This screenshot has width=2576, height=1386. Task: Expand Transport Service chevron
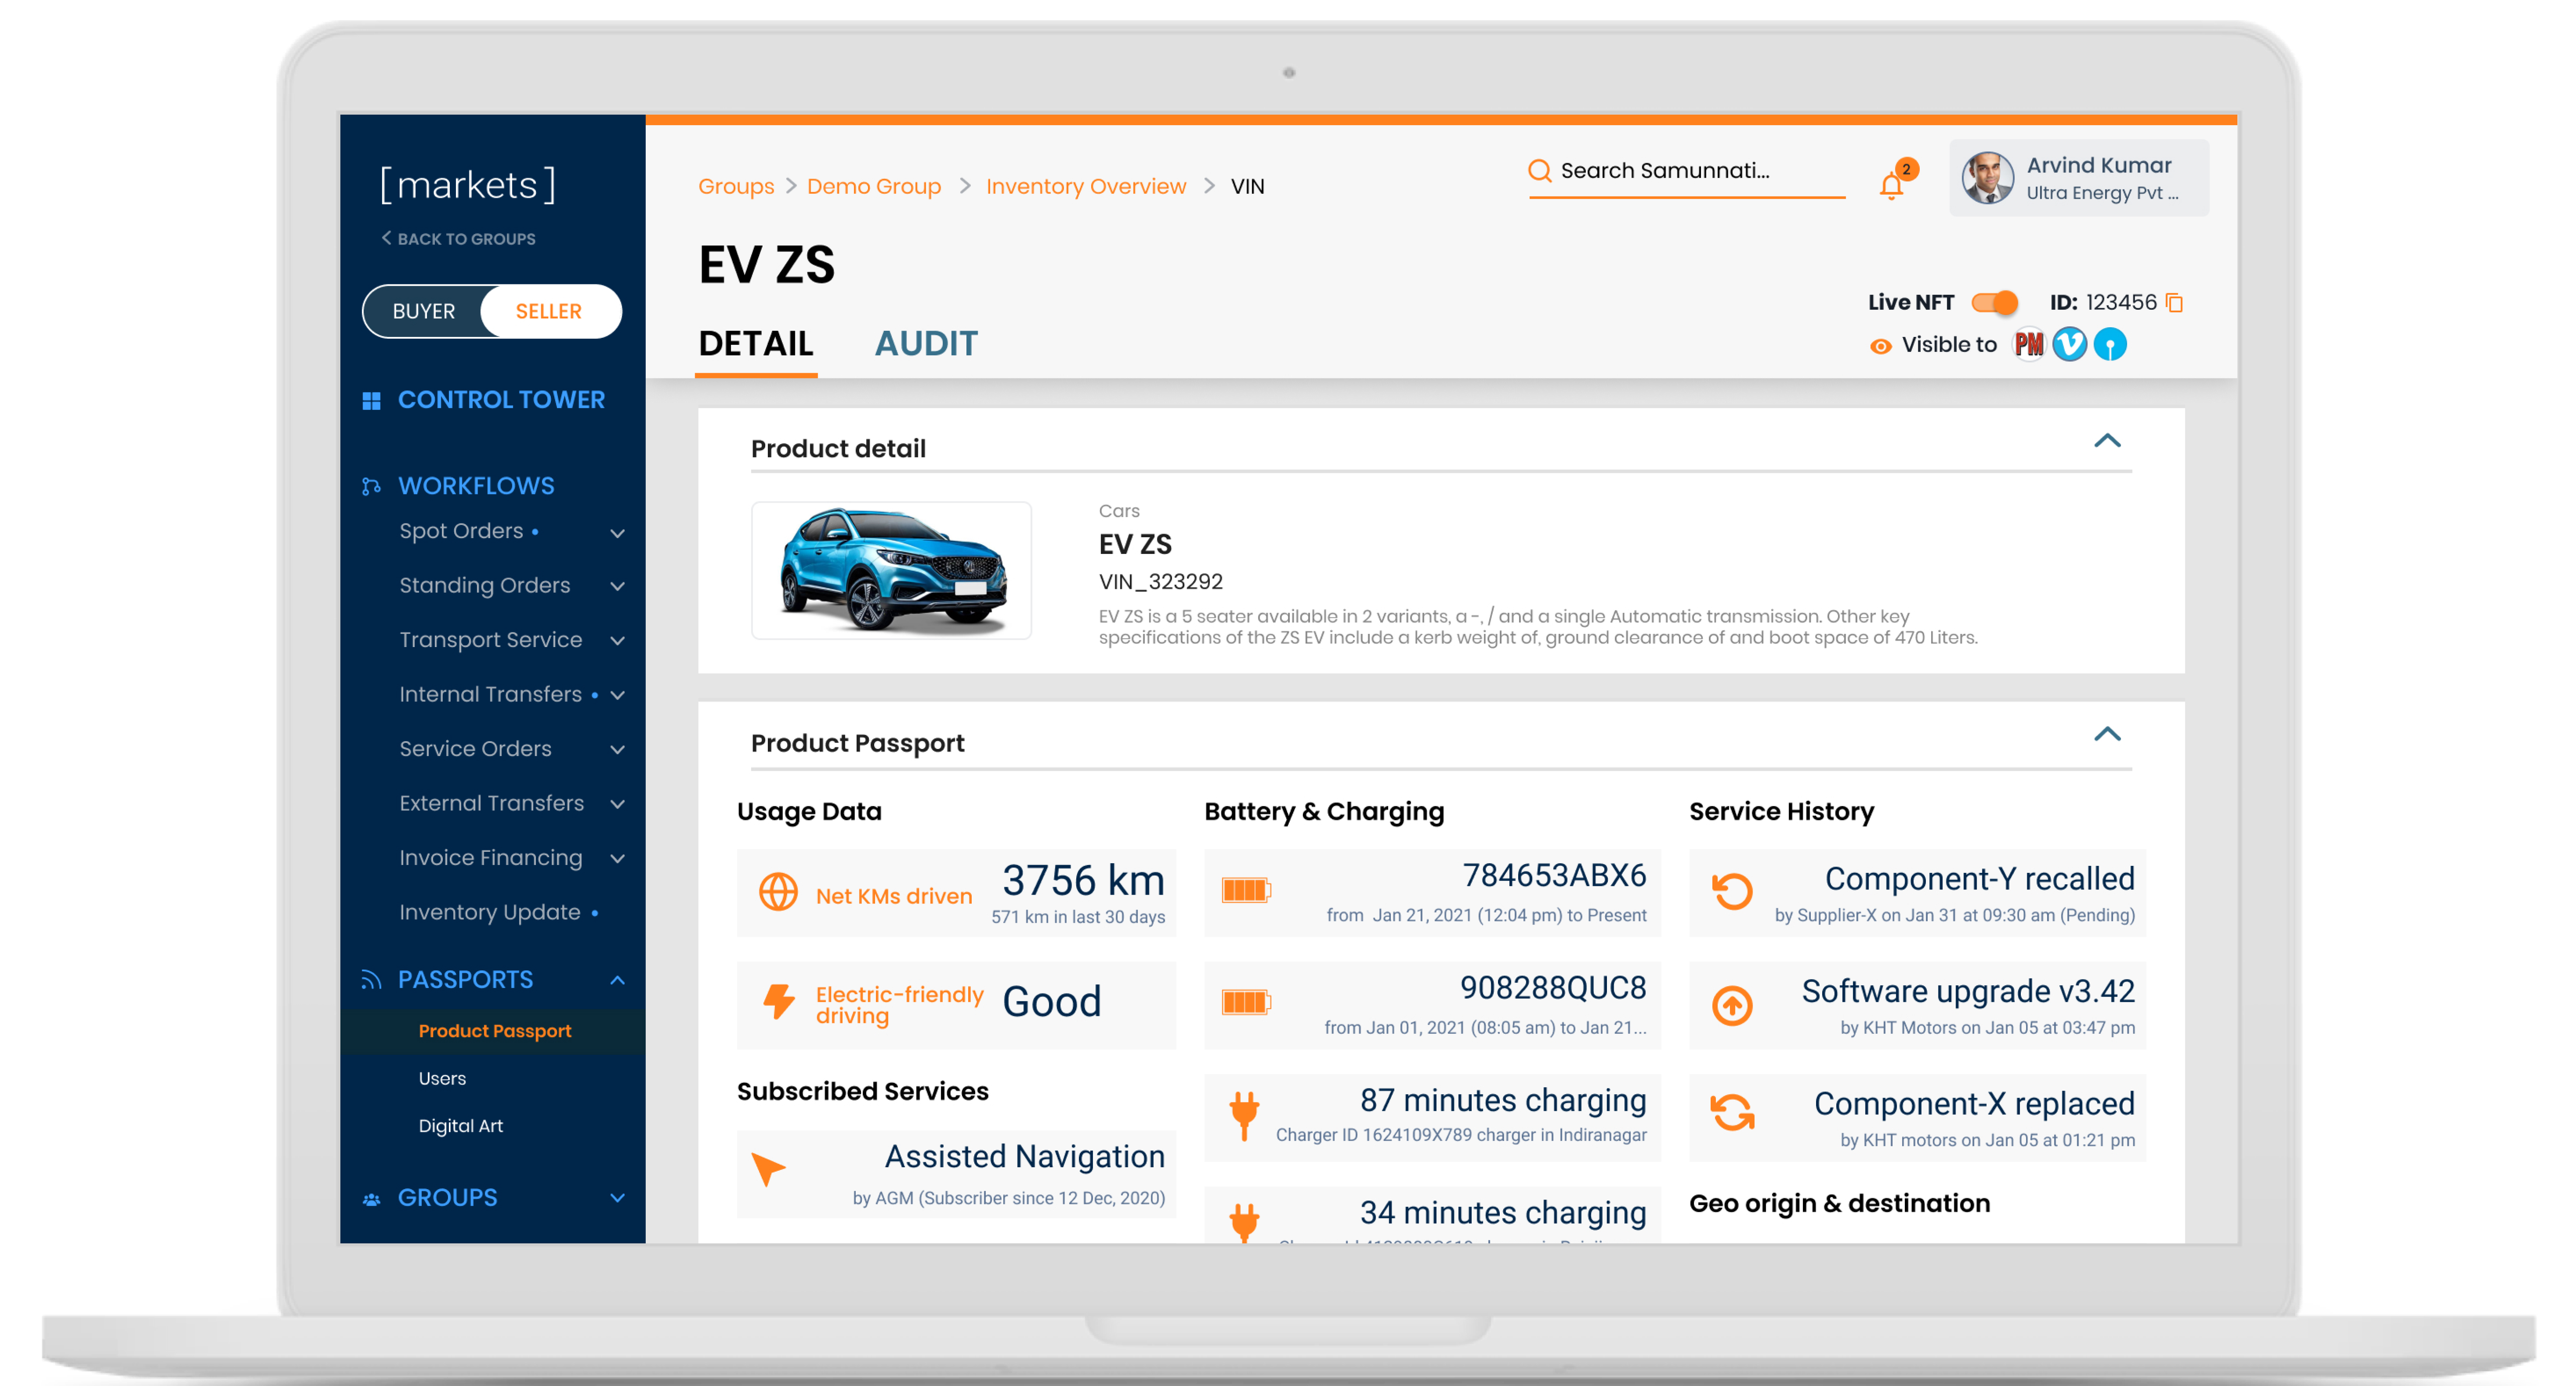pyautogui.click(x=617, y=641)
